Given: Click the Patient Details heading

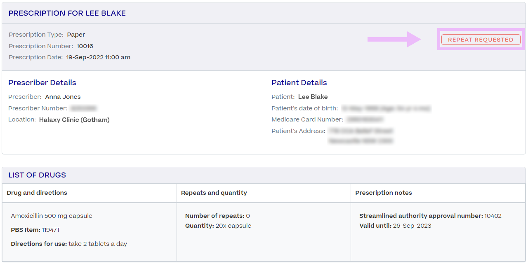Looking at the screenshot, I should coord(299,83).
